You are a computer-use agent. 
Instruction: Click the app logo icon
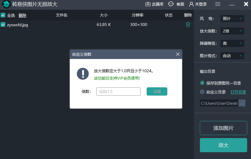click(6, 4)
